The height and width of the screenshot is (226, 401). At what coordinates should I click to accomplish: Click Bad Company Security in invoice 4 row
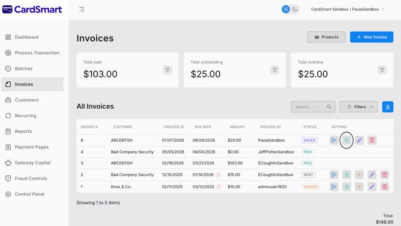[132, 152]
